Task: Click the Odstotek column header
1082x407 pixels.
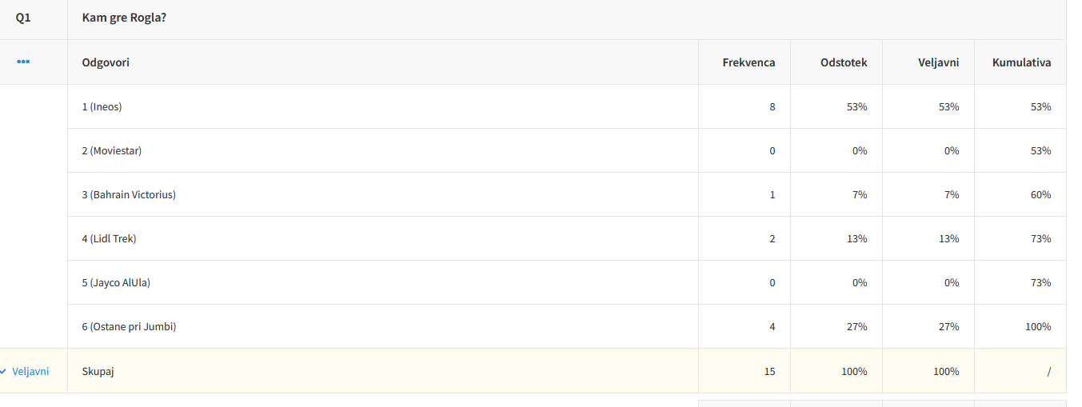Action: coord(843,62)
